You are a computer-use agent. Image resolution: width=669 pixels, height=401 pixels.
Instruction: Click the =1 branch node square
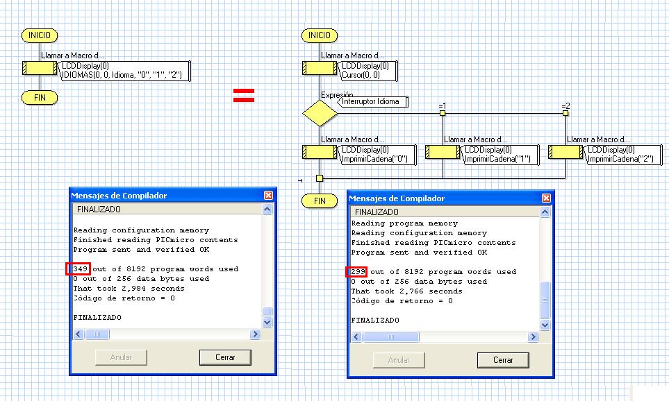(x=443, y=113)
